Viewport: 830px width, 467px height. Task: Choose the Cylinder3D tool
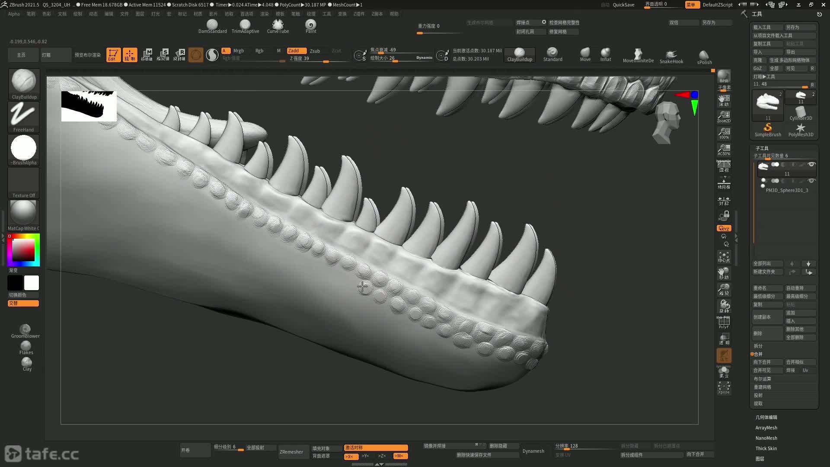pyautogui.click(x=801, y=113)
